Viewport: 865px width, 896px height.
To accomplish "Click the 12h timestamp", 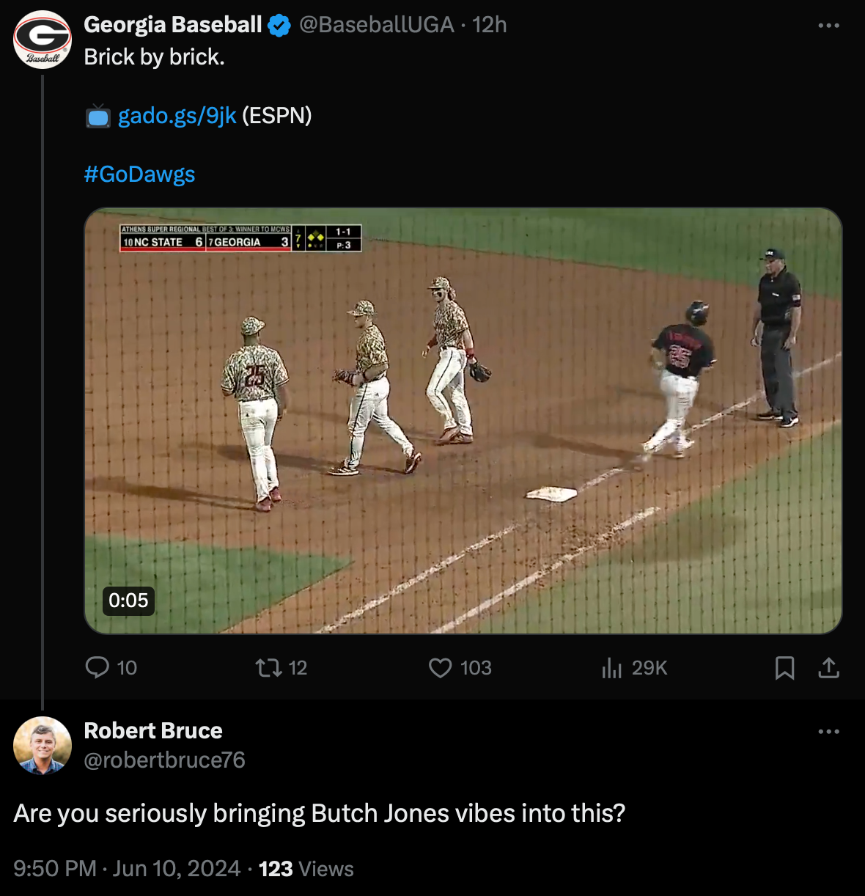I will click(x=490, y=25).
